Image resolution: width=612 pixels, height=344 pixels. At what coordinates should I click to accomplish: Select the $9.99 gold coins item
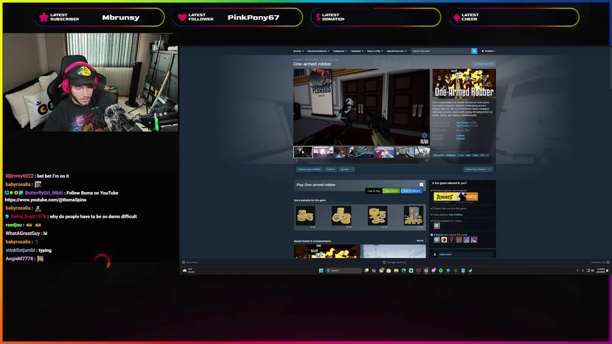(x=341, y=216)
